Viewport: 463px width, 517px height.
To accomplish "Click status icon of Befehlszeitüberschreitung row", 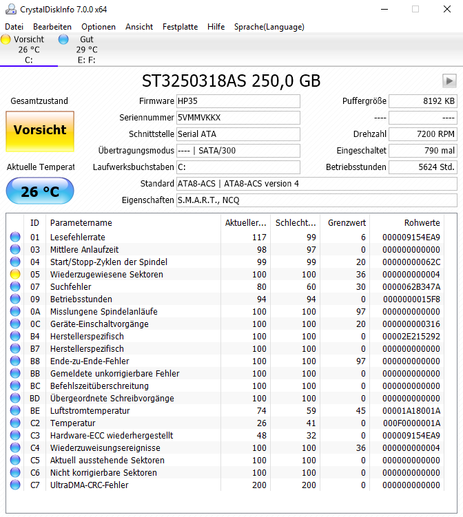I will [15, 386].
